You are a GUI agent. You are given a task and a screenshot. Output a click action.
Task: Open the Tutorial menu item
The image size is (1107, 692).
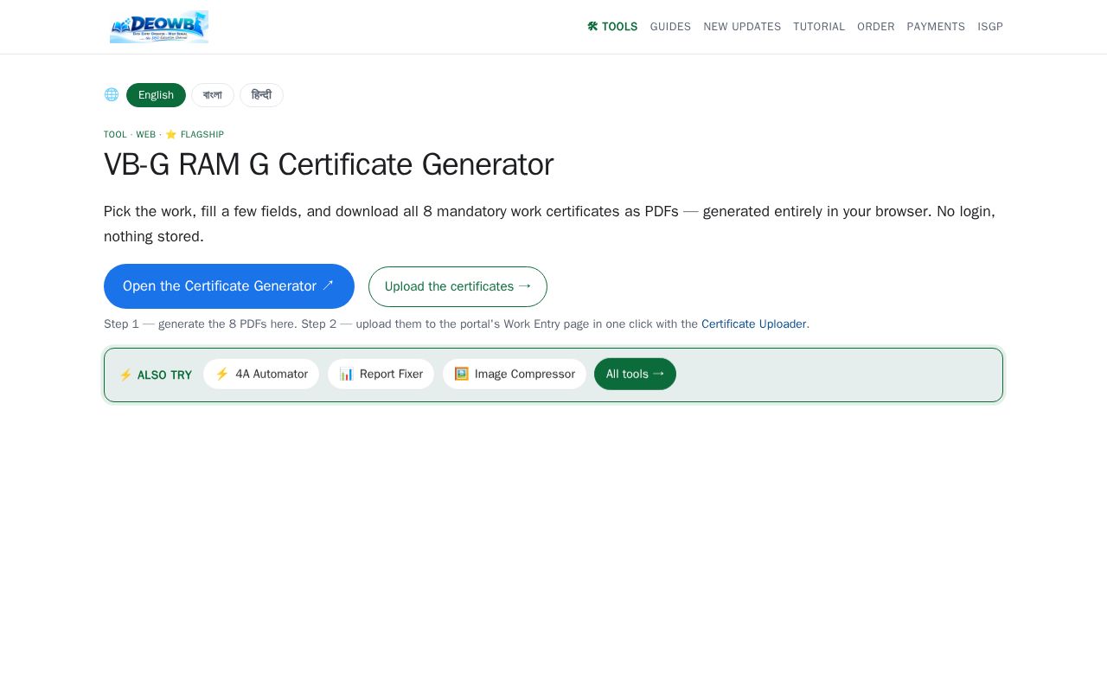[819, 27]
